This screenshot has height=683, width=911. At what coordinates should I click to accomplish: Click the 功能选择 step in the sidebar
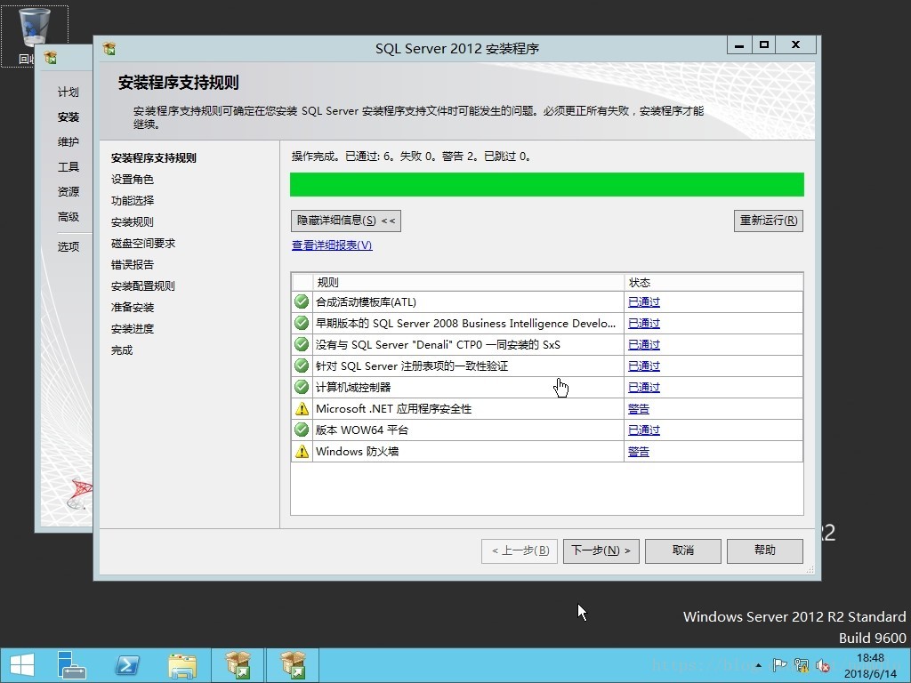point(133,200)
